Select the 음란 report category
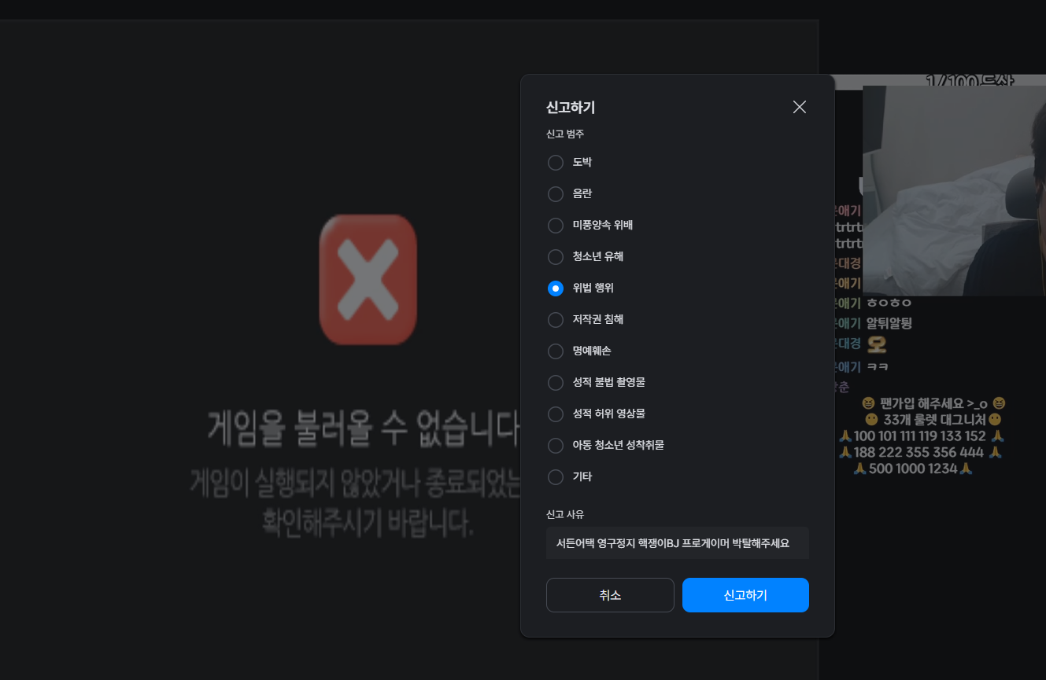1046x680 pixels. pos(556,194)
